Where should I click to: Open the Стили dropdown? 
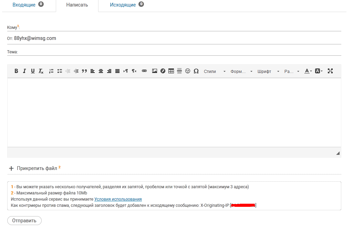pyautogui.click(x=215, y=72)
